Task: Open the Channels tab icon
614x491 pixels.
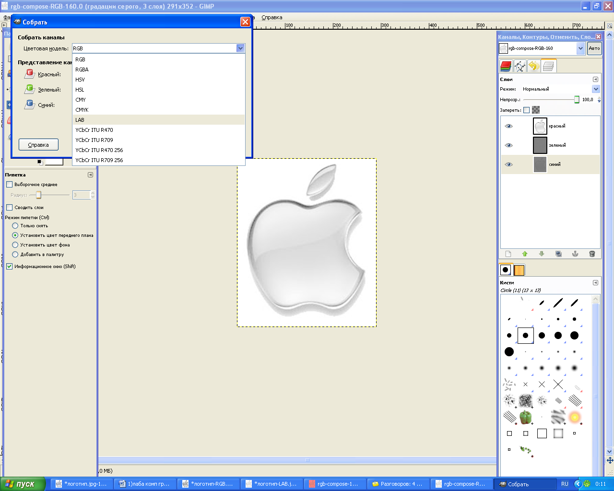Action: 506,66
